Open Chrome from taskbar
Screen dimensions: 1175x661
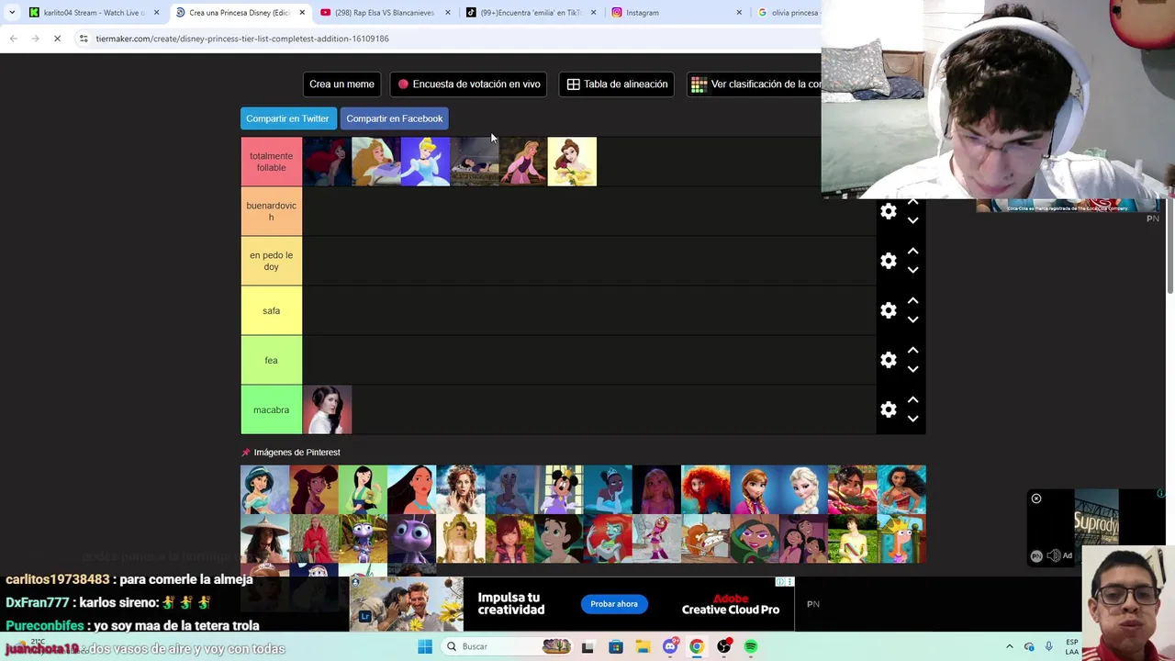tap(697, 646)
